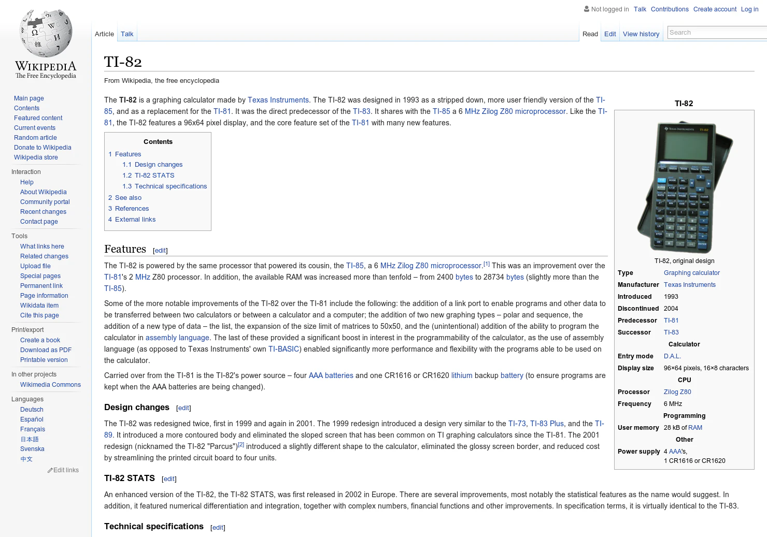Screen dimensions: 767x537
Task: Open footnote [1] reference
Action: (x=487, y=264)
